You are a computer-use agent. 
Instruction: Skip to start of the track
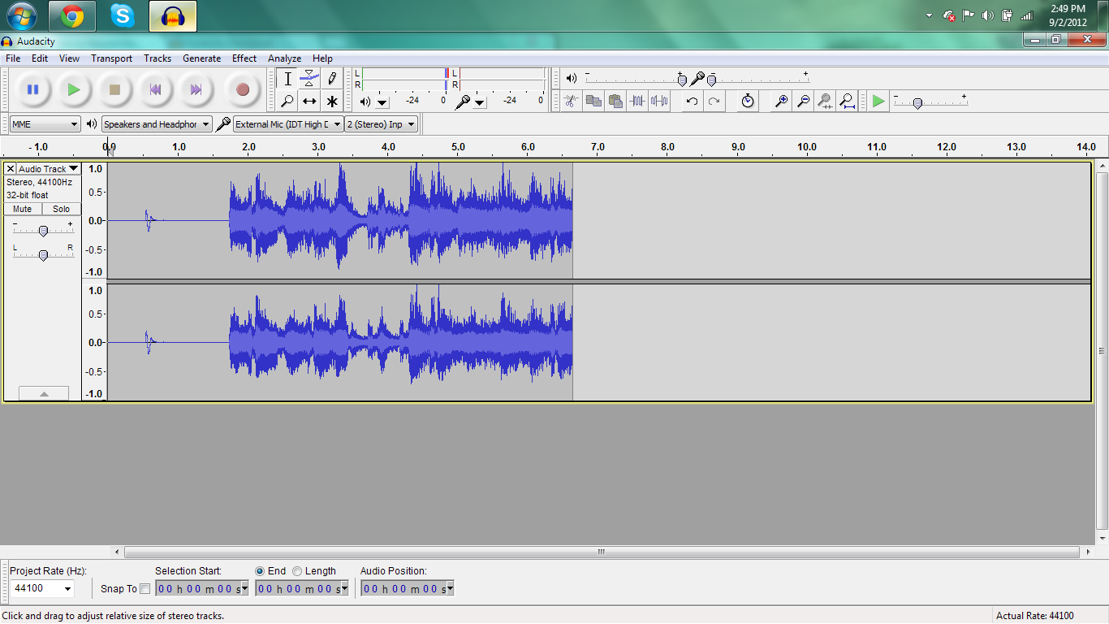pyautogui.click(x=155, y=89)
